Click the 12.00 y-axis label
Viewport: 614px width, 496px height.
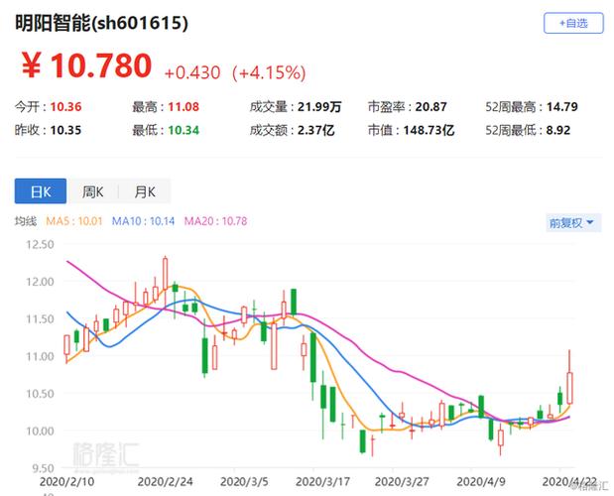pos(40,282)
